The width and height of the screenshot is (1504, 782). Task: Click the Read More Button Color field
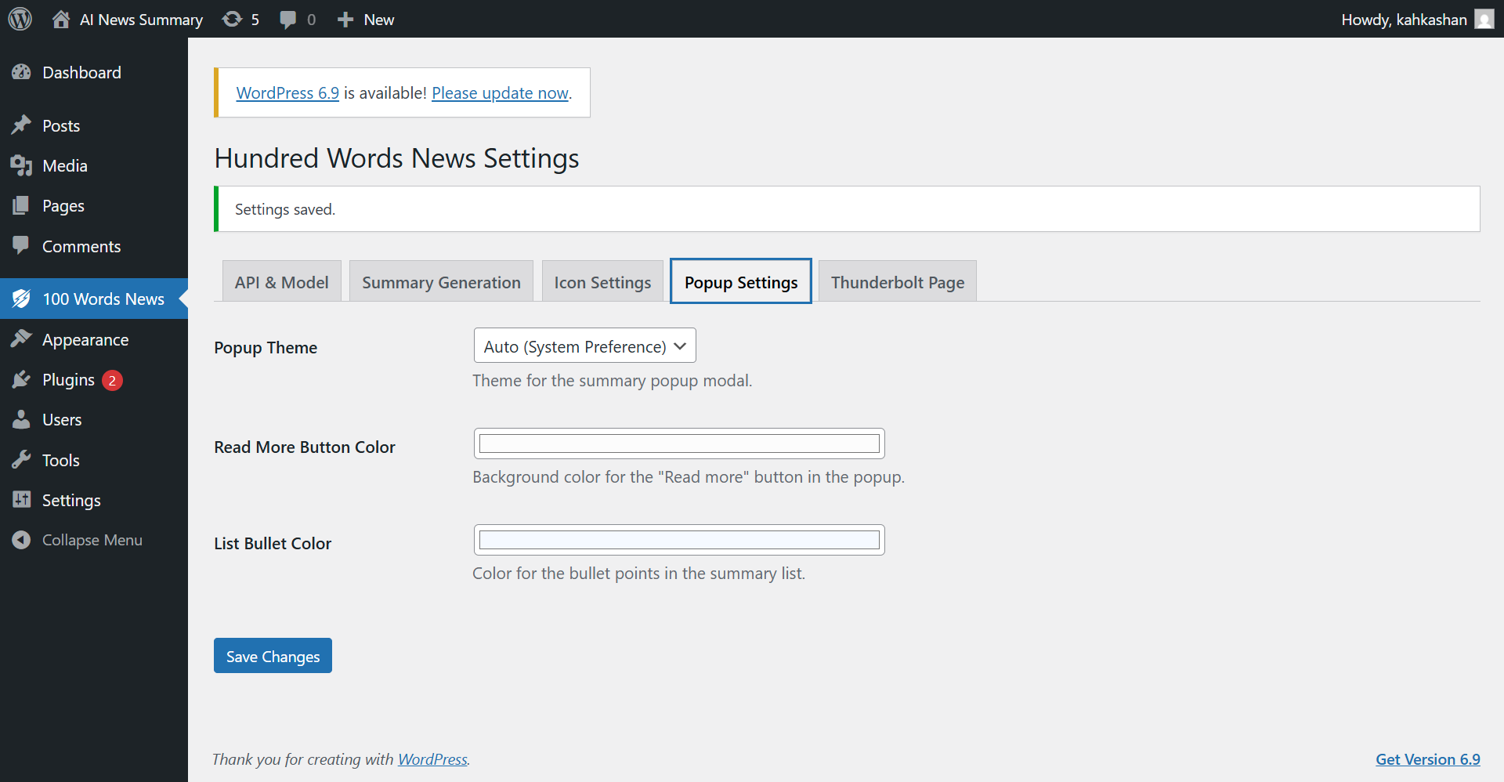(678, 443)
